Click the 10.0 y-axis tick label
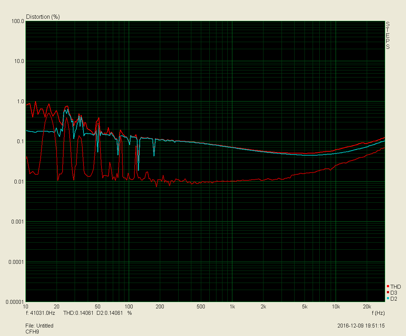This screenshot has height=336, width=406. pyautogui.click(x=19, y=61)
